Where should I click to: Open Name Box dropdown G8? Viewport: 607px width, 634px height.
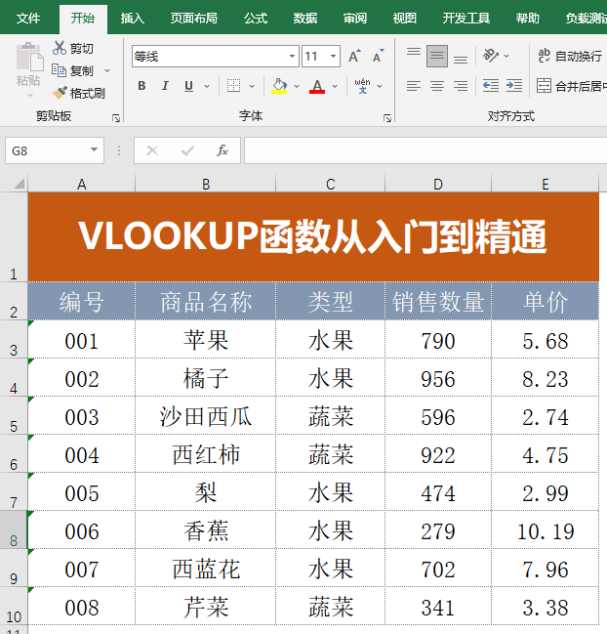[94, 150]
